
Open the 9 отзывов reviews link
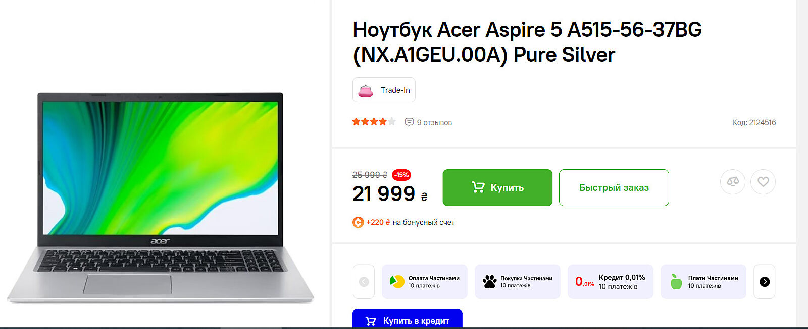[434, 122]
